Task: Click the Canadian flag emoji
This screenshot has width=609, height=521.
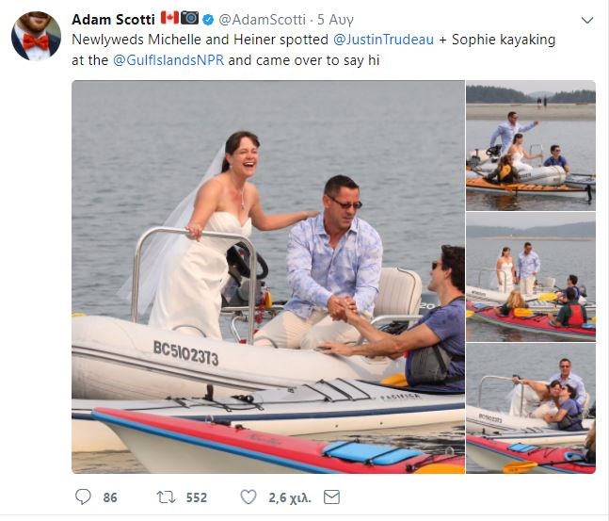Action: [x=169, y=18]
